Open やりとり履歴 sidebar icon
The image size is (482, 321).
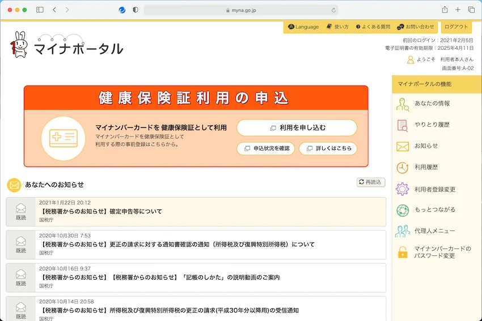click(403, 126)
